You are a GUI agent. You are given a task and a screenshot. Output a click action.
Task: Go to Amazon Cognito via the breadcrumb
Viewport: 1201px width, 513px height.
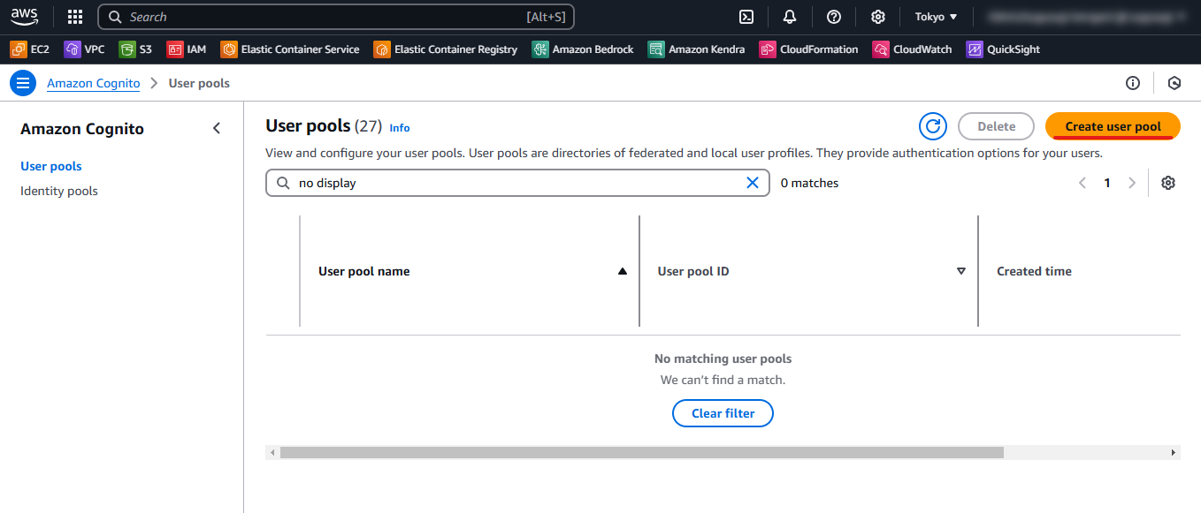pos(93,83)
